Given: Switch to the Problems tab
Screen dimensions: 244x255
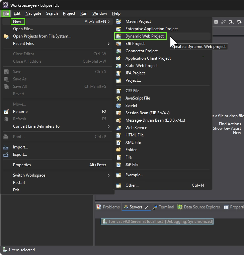Looking at the screenshot, I should (108, 207).
